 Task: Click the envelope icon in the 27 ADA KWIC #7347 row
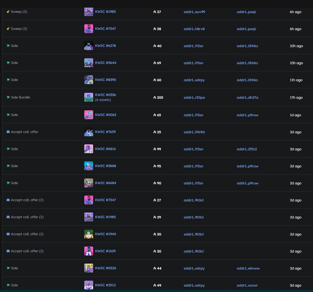point(8,200)
